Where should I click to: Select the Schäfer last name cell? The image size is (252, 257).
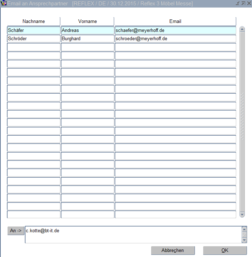point(34,31)
